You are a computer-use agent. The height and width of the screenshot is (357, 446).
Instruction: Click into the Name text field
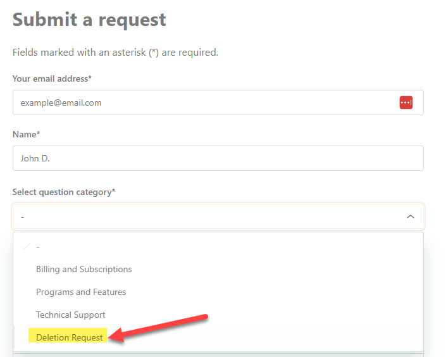pyautogui.click(x=218, y=158)
